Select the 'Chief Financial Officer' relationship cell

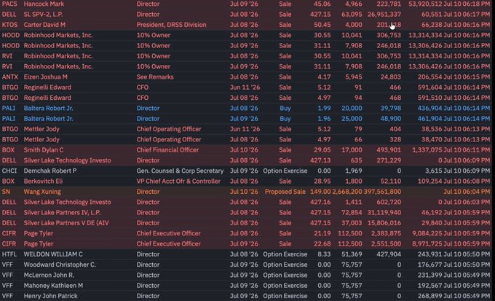[167, 150]
